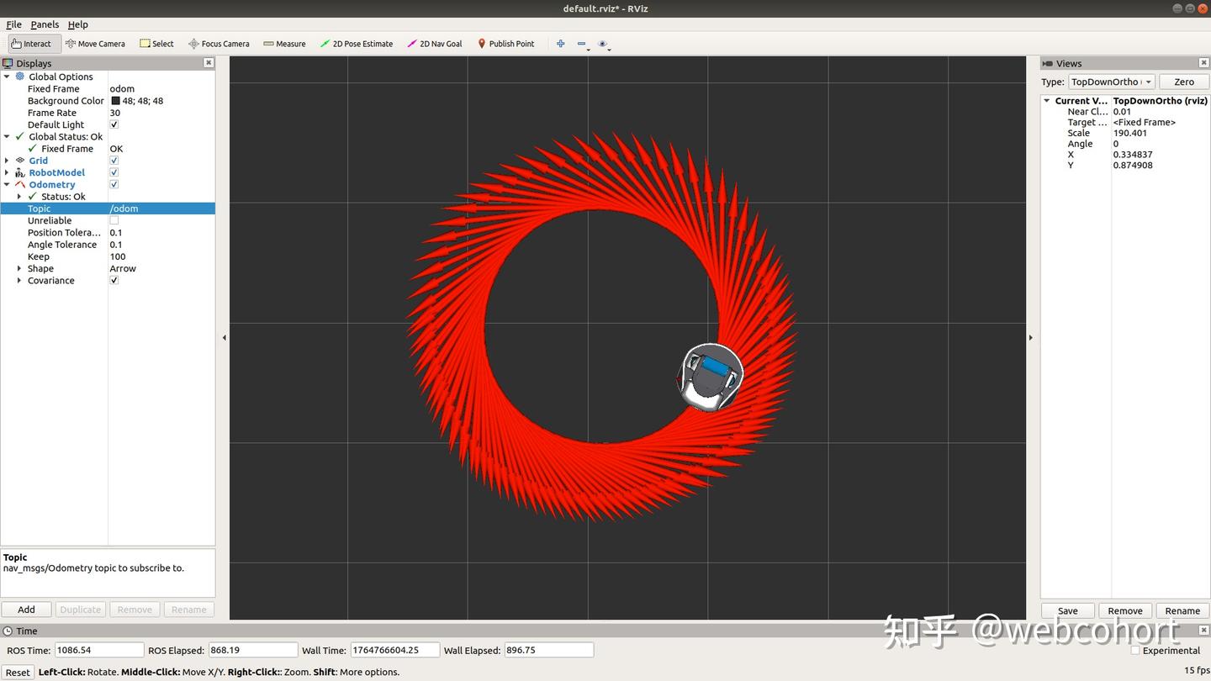1211x681 pixels.
Task: Click the Add display button
Action: pos(26,610)
